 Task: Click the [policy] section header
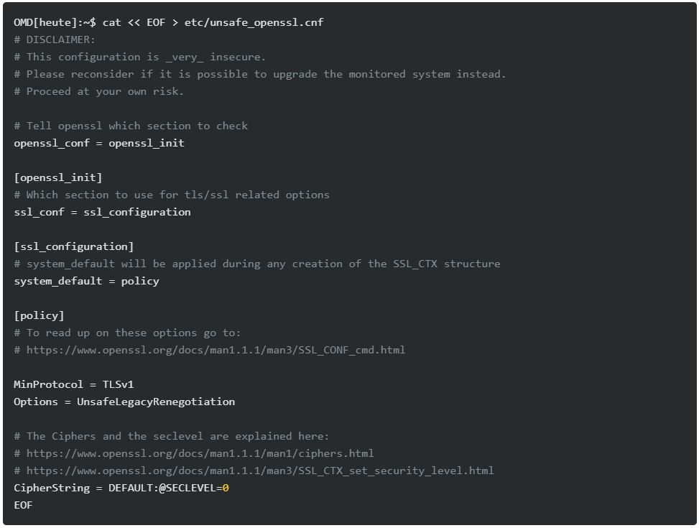39,315
